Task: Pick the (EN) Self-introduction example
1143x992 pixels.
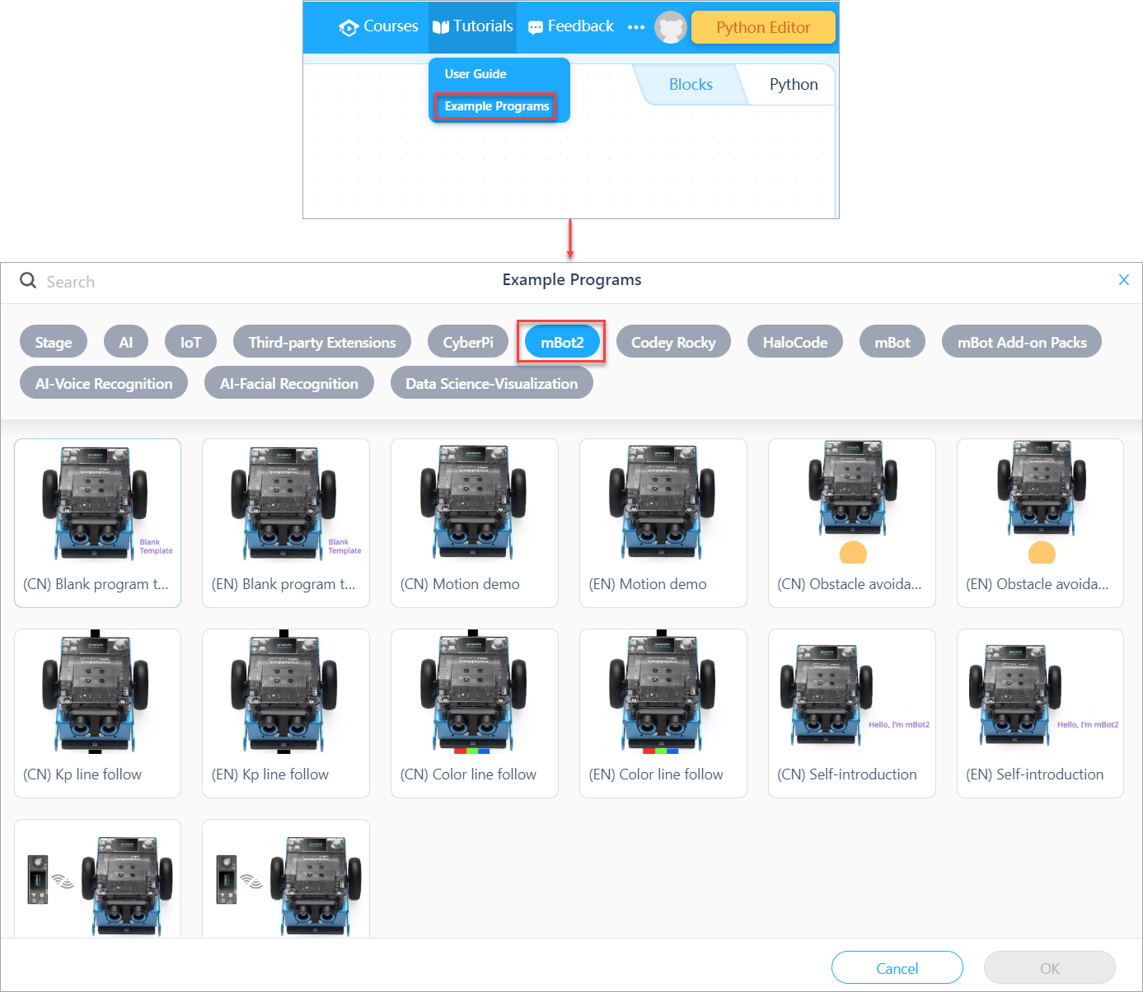Action: [1040, 714]
